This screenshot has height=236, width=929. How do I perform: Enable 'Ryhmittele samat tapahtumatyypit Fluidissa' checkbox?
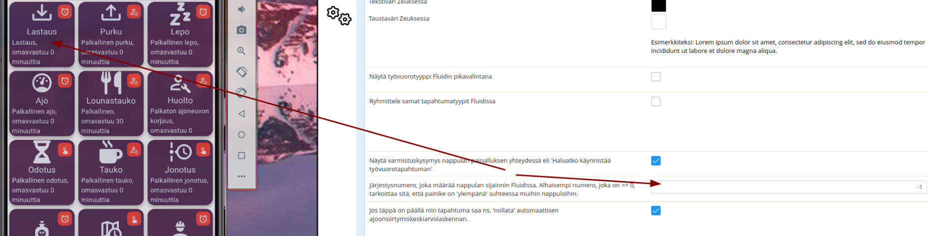656,101
